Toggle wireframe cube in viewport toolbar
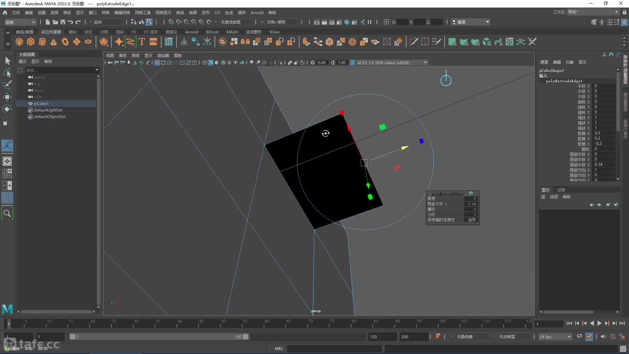Viewport: 629px width, 354px height. 204,63
